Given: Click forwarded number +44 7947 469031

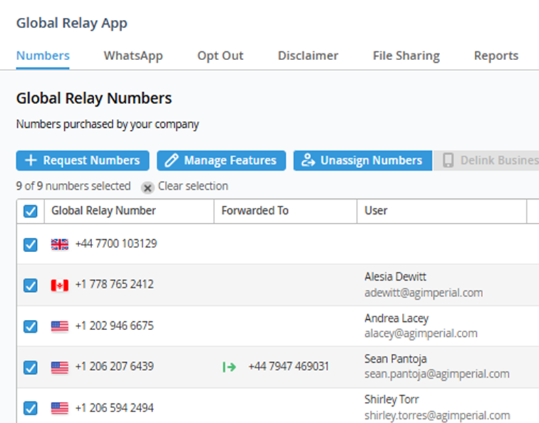Looking at the screenshot, I should tap(289, 366).
